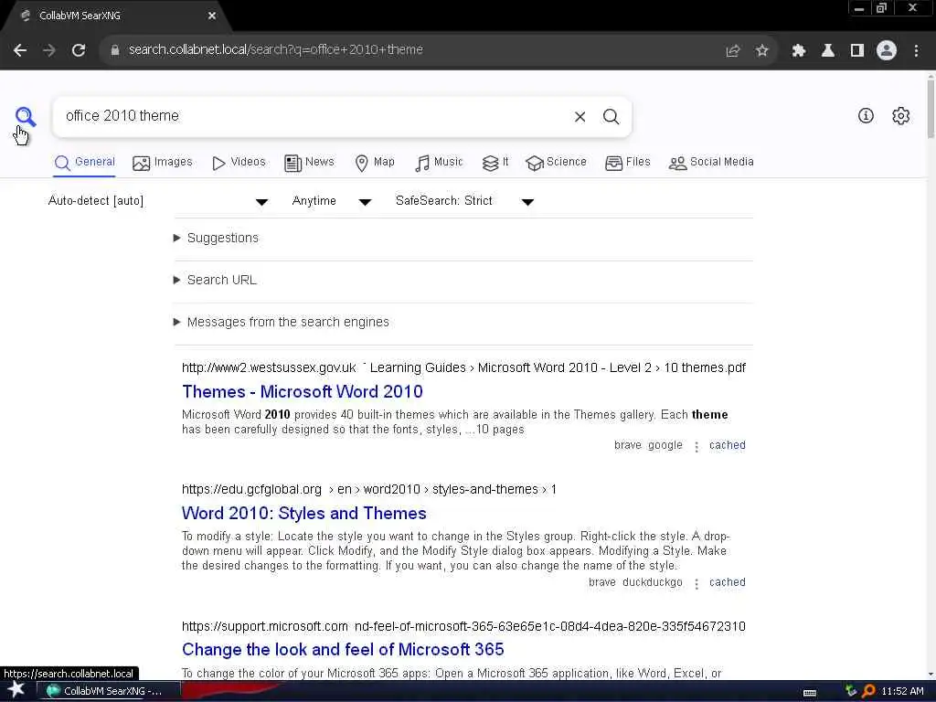Clear the search query with the X icon

[580, 117]
